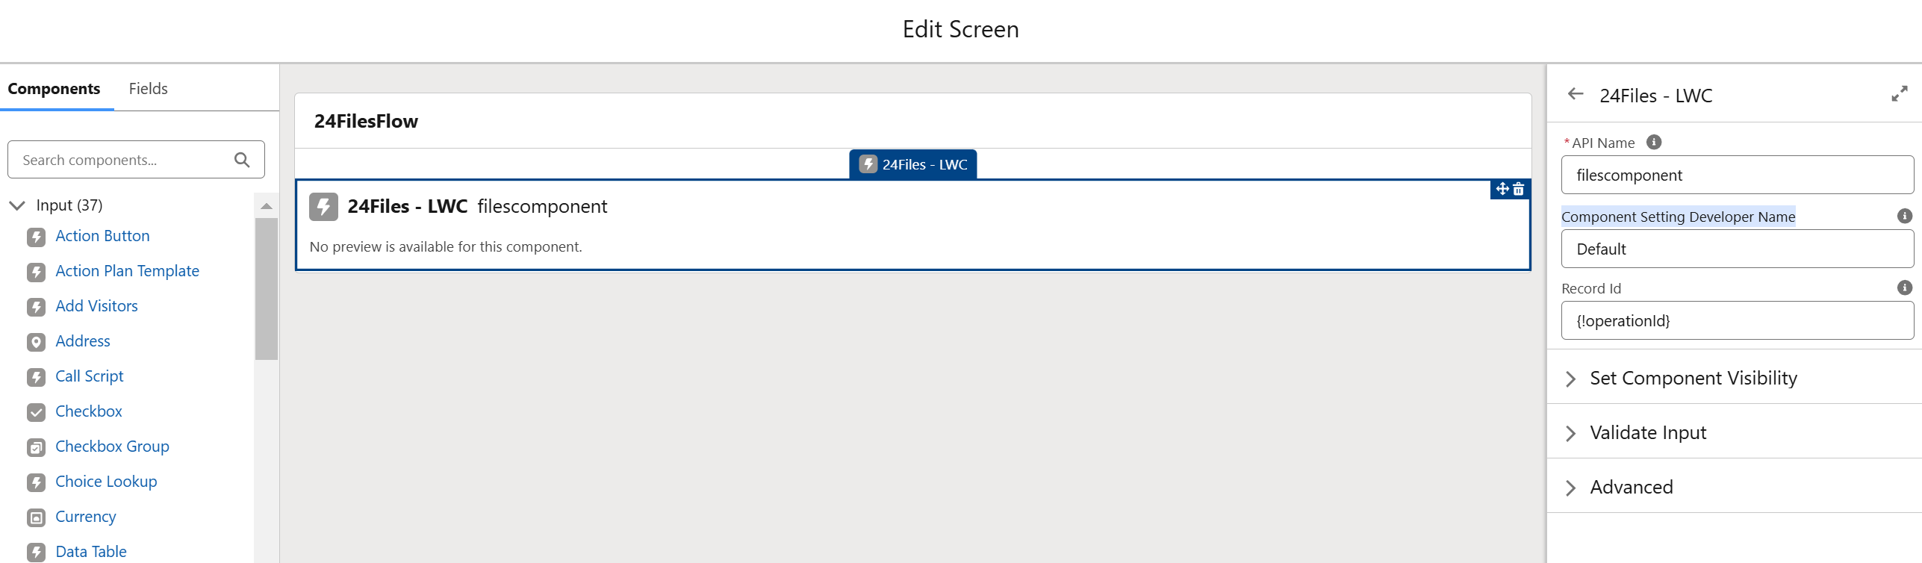Click the move handle icon on the component
This screenshot has width=1922, height=563.
[1502, 190]
